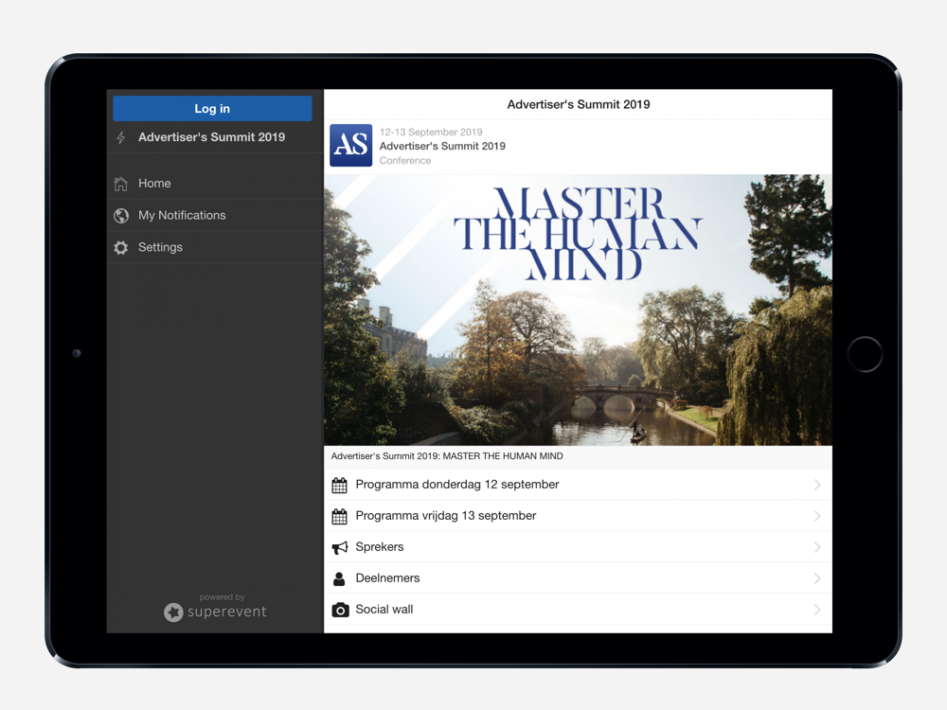Open the Sprekers list
The width and height of the screenshot is (947, 710).
578,547
